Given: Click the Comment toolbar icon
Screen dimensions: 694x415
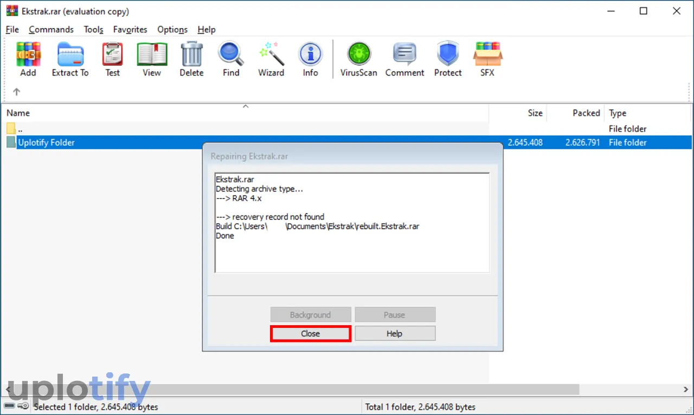Looking at the screenshot, I should tap(404, 54).
